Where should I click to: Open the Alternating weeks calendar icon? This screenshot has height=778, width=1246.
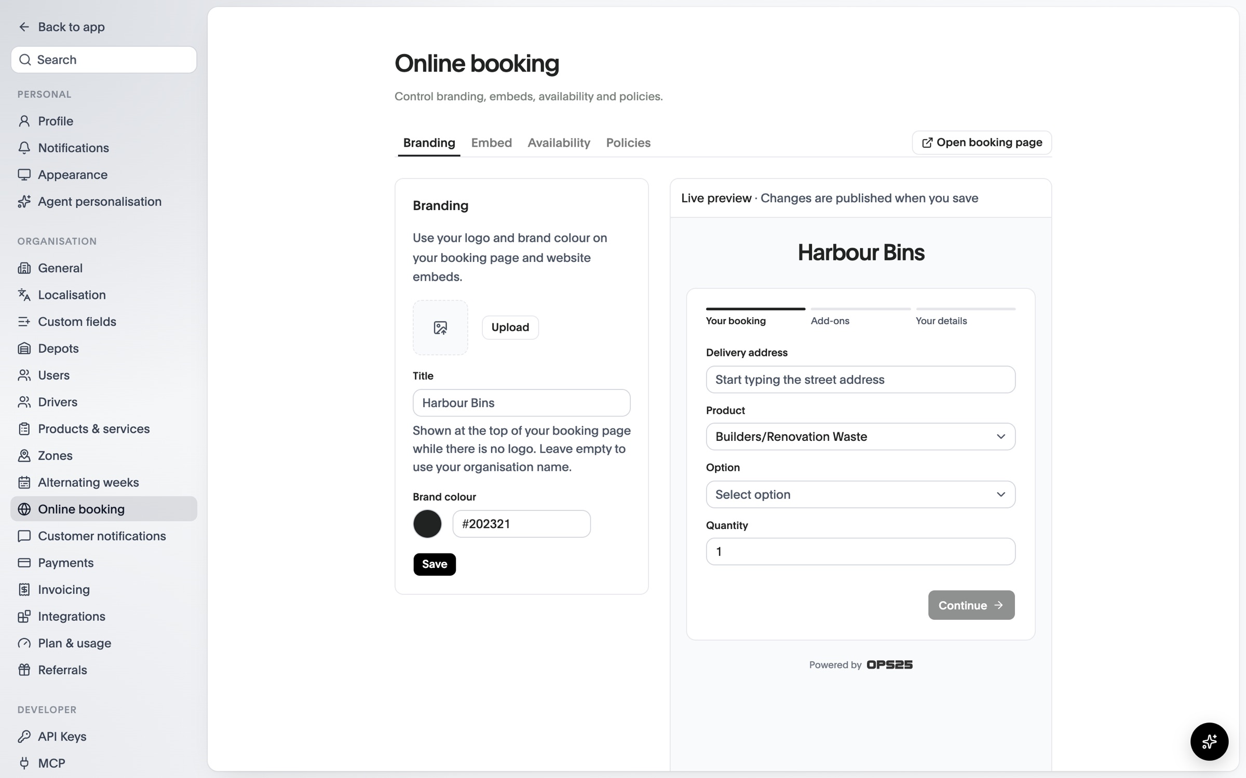point(24,482)
